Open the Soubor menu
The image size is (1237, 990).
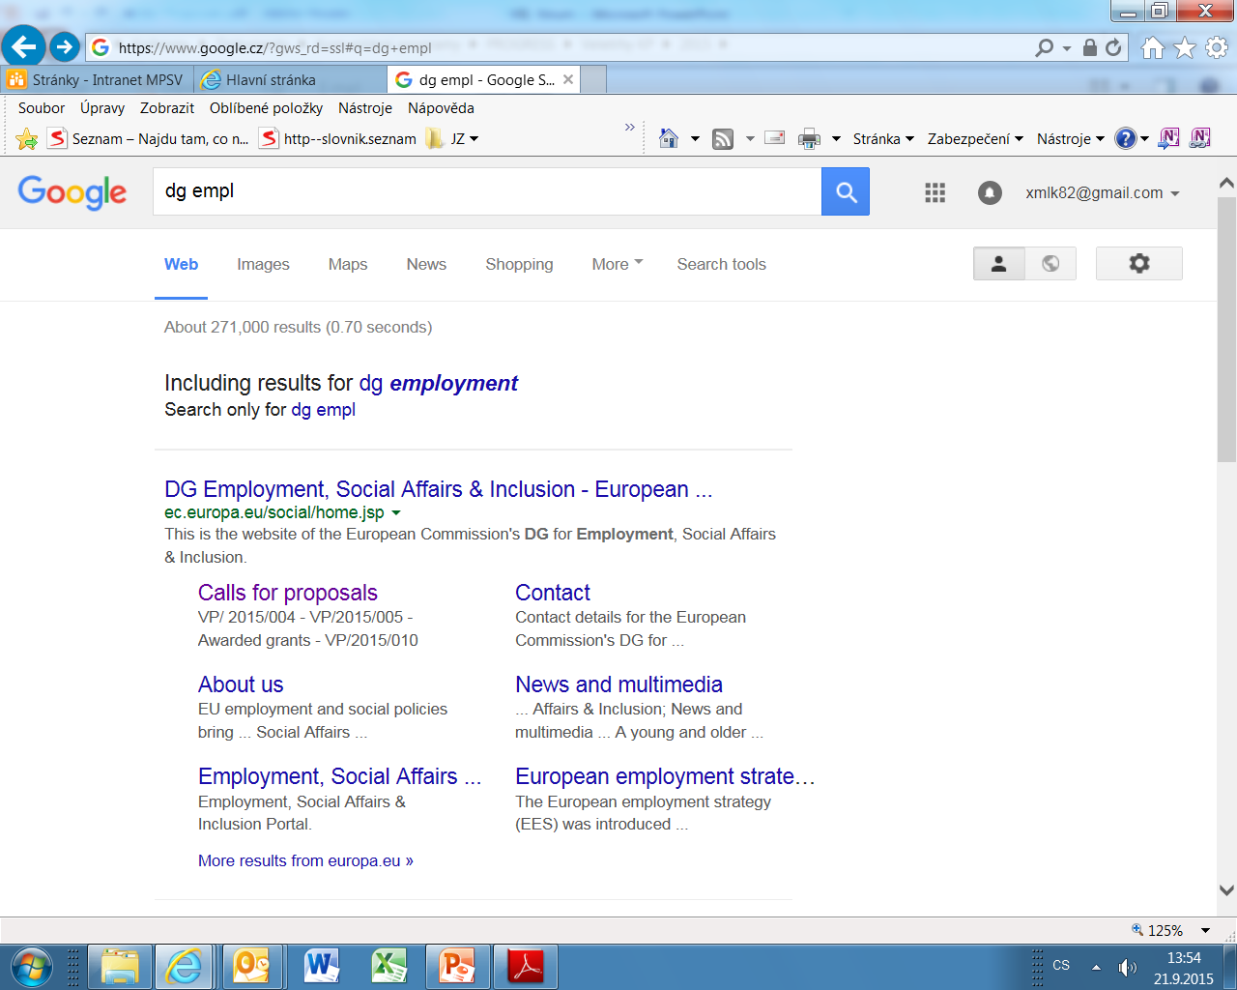click(42, 108)
